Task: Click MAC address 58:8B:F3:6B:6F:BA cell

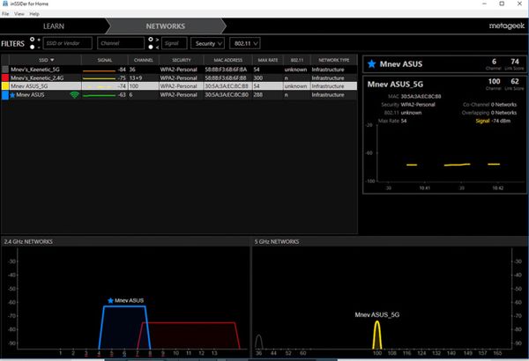Action: coord(226,70)
